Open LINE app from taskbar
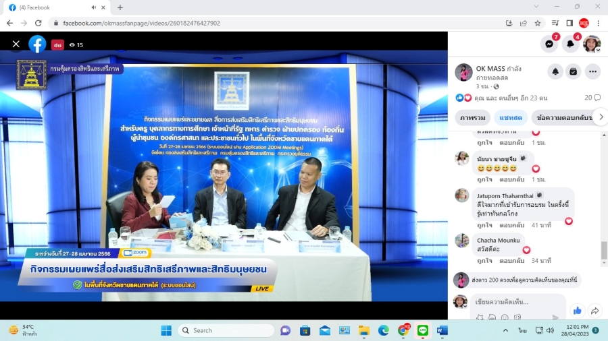The width and height of the screenshot is (608, 341). pos(422,330)
